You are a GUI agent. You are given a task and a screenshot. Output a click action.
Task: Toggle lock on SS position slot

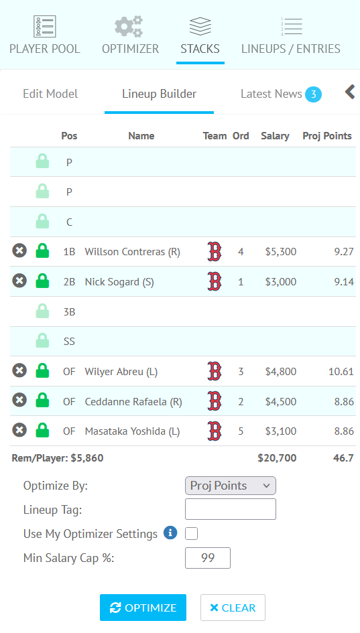[42, 341]
